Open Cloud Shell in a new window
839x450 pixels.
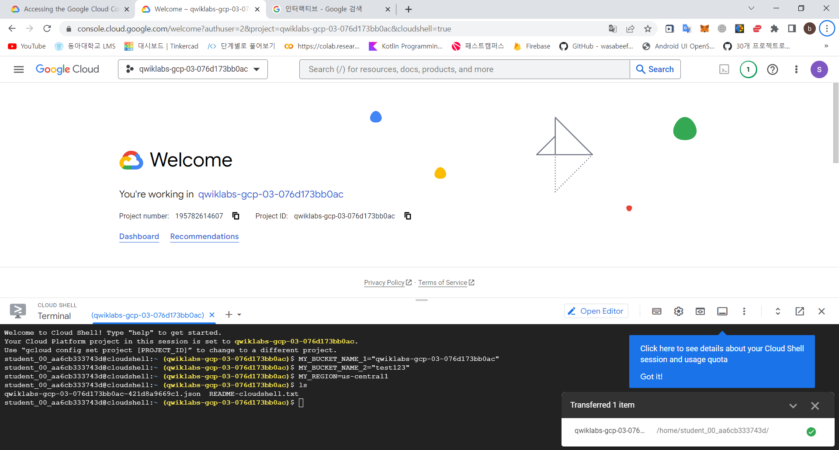coord(800,311)
